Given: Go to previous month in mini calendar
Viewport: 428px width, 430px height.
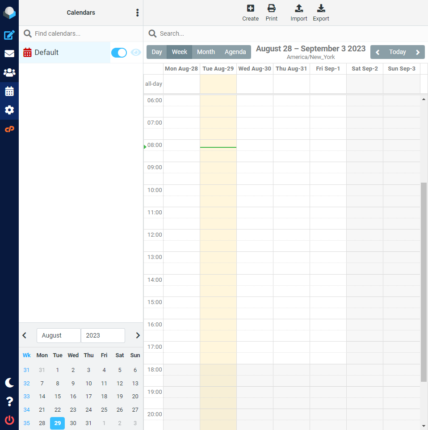Looking at the screenshot, I should [25, 335].
